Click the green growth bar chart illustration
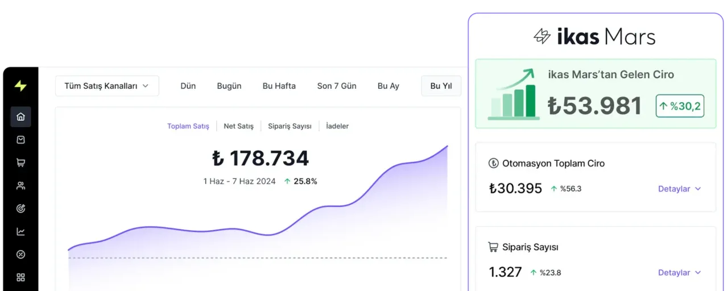The width and height of the screenshot is (728, 291). click(x=514, y=94)
